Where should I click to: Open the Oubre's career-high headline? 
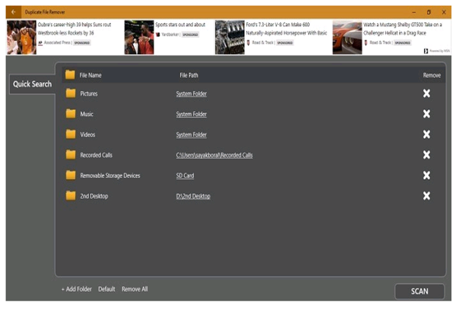74,29
